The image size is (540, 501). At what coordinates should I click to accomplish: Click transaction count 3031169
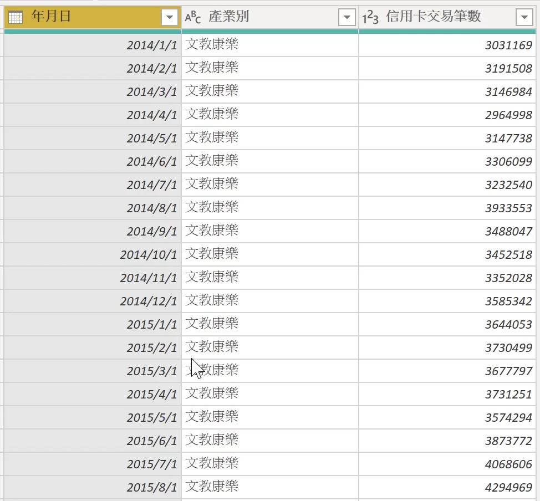click(x=447, y=45)
